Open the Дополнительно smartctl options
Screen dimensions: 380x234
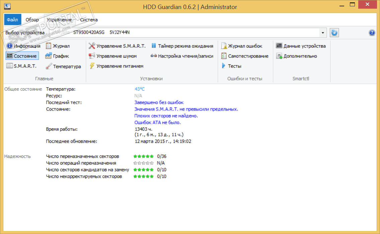(297, 56)
